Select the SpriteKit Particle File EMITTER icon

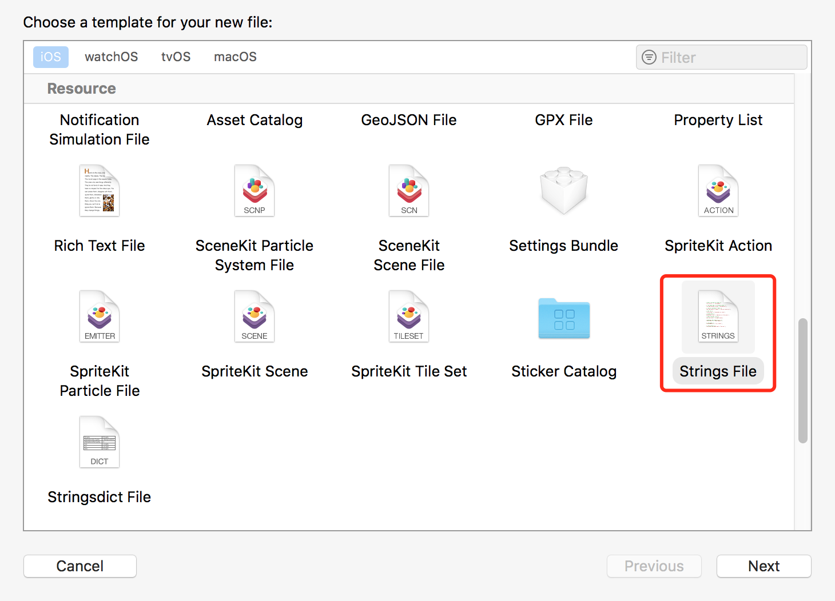[x=100, y=316]
